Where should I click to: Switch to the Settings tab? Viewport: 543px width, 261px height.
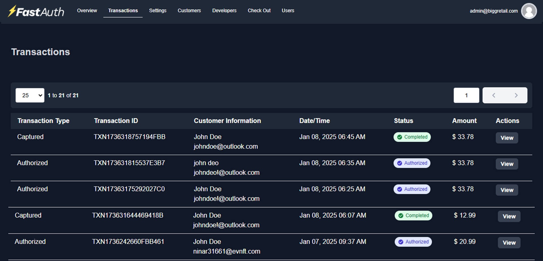[158, 11]
